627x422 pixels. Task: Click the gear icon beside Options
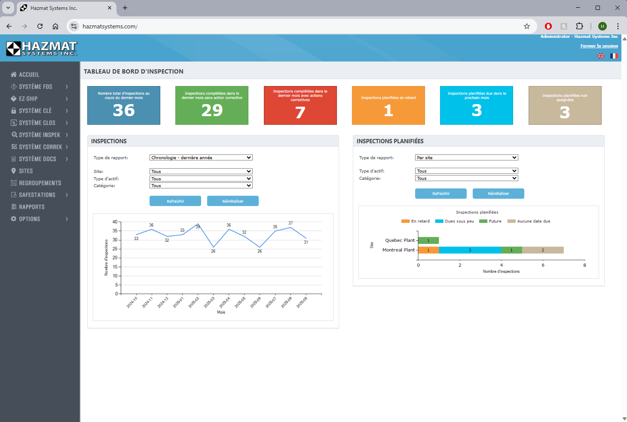[14, 219]
